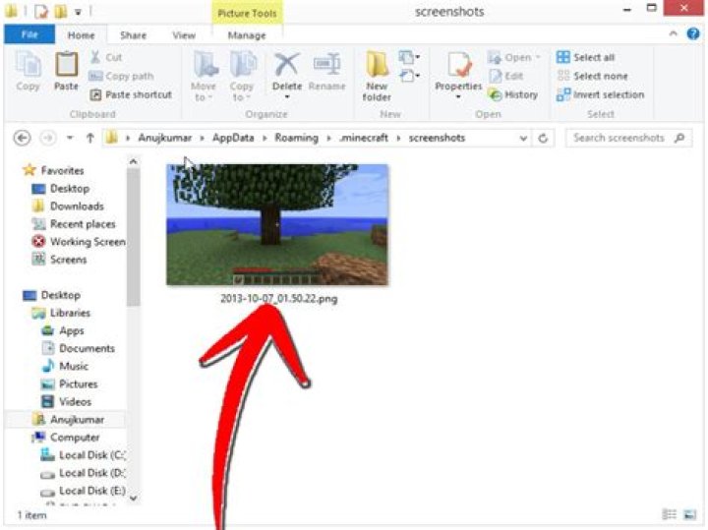The image size is (708, 530).
Task: Create a New folder
Action: [377, 76]
